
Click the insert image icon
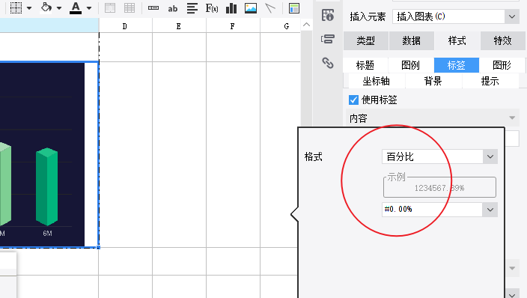(251, 8)
